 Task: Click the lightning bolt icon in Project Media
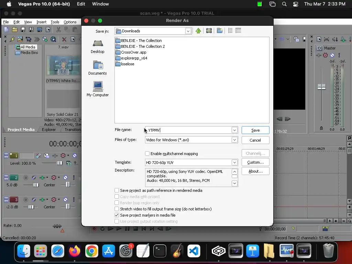tap(12, 40)
